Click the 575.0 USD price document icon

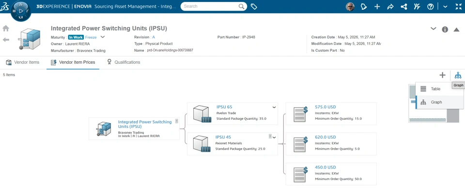301,114
